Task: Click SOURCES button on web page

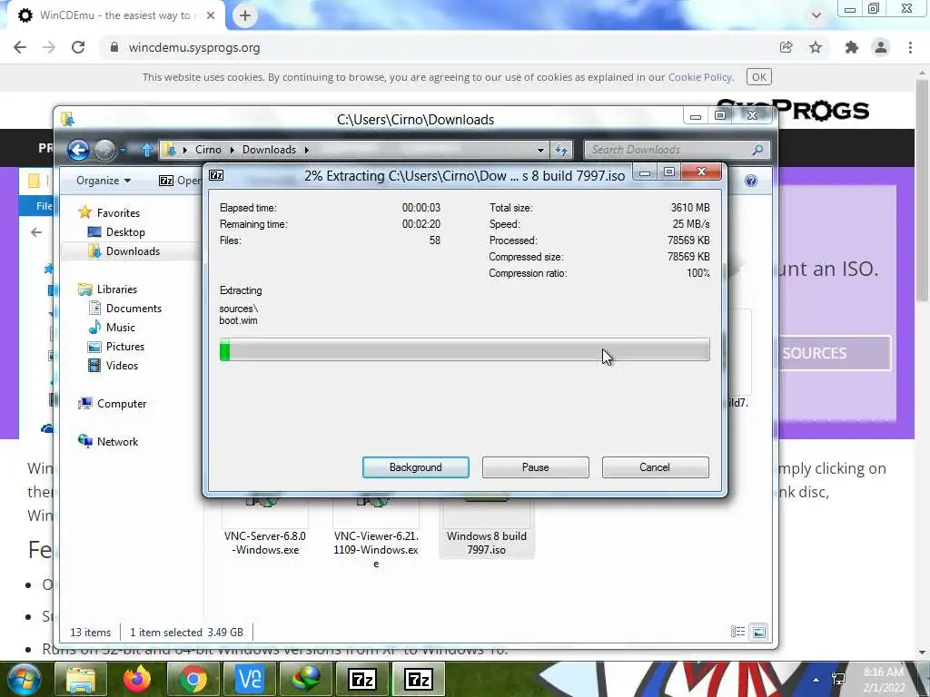Action: 835,353
